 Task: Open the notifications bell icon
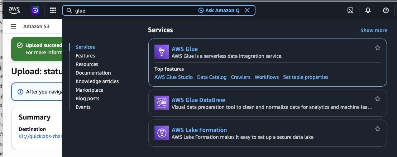(x=368, y=10)
